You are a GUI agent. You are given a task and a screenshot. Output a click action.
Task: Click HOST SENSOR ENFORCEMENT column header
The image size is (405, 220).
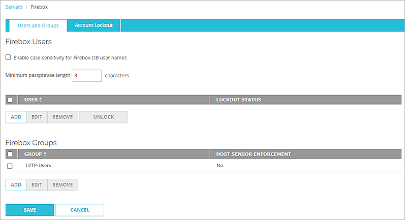coord(254,154)
